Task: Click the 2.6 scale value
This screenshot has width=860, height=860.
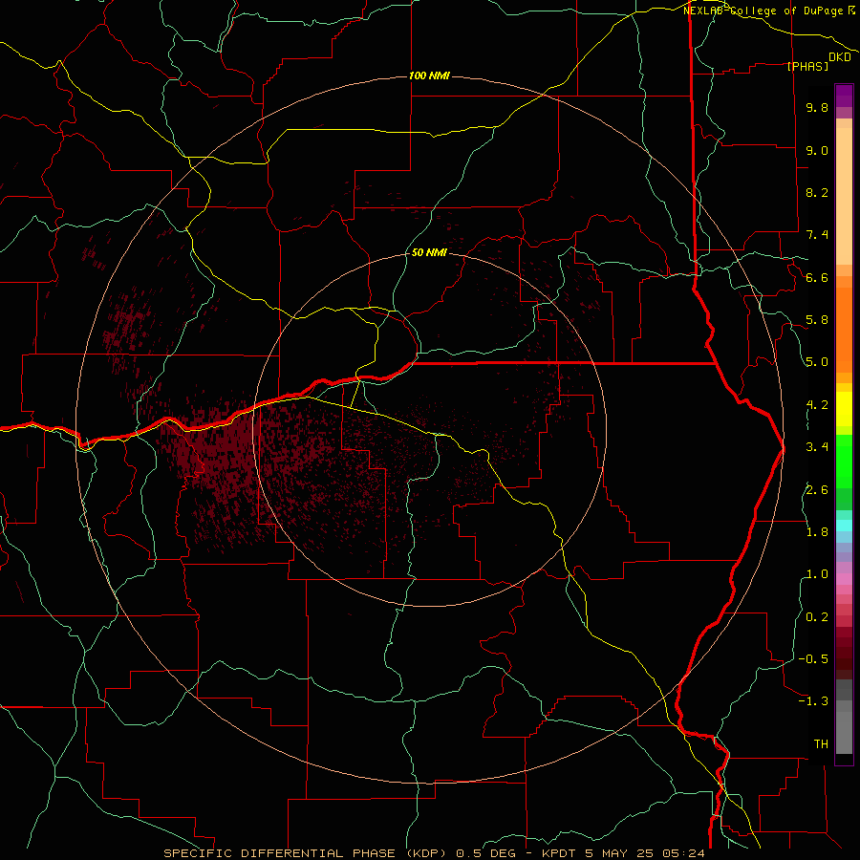Action: coord(817,490)
